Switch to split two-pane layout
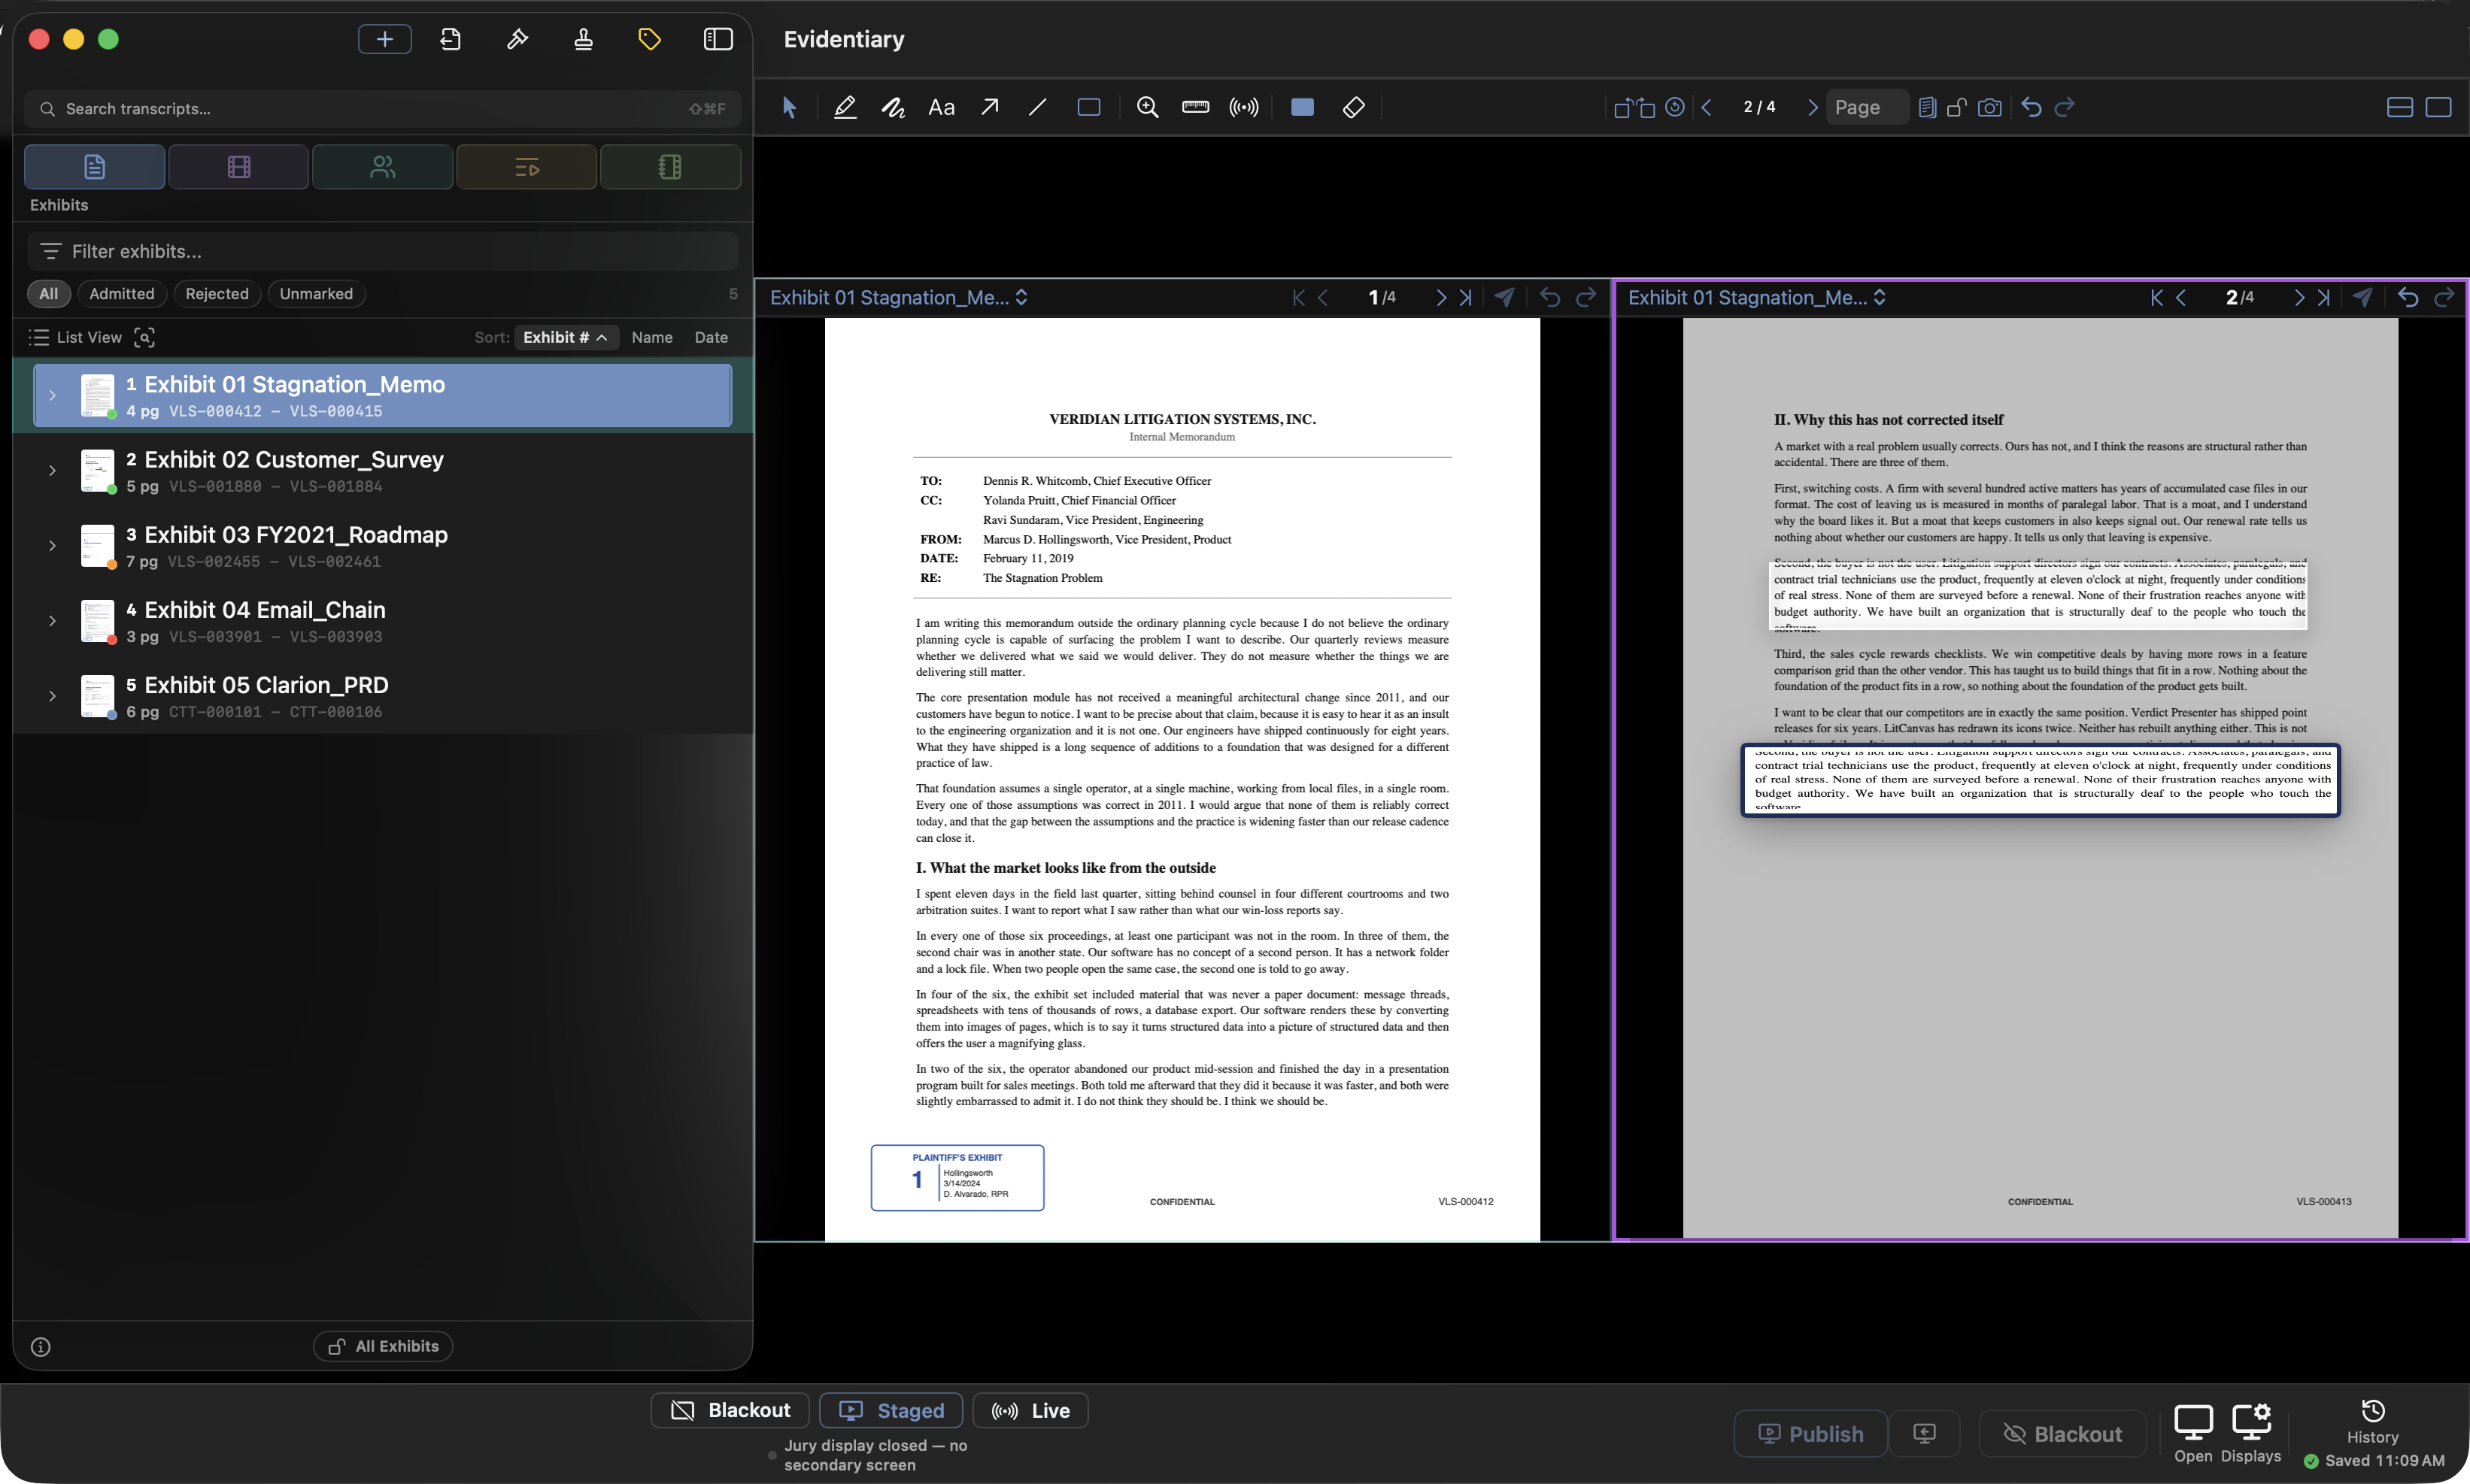Image resolution: width=2470 pixels, height=1484 pixels. (2399, 107)
